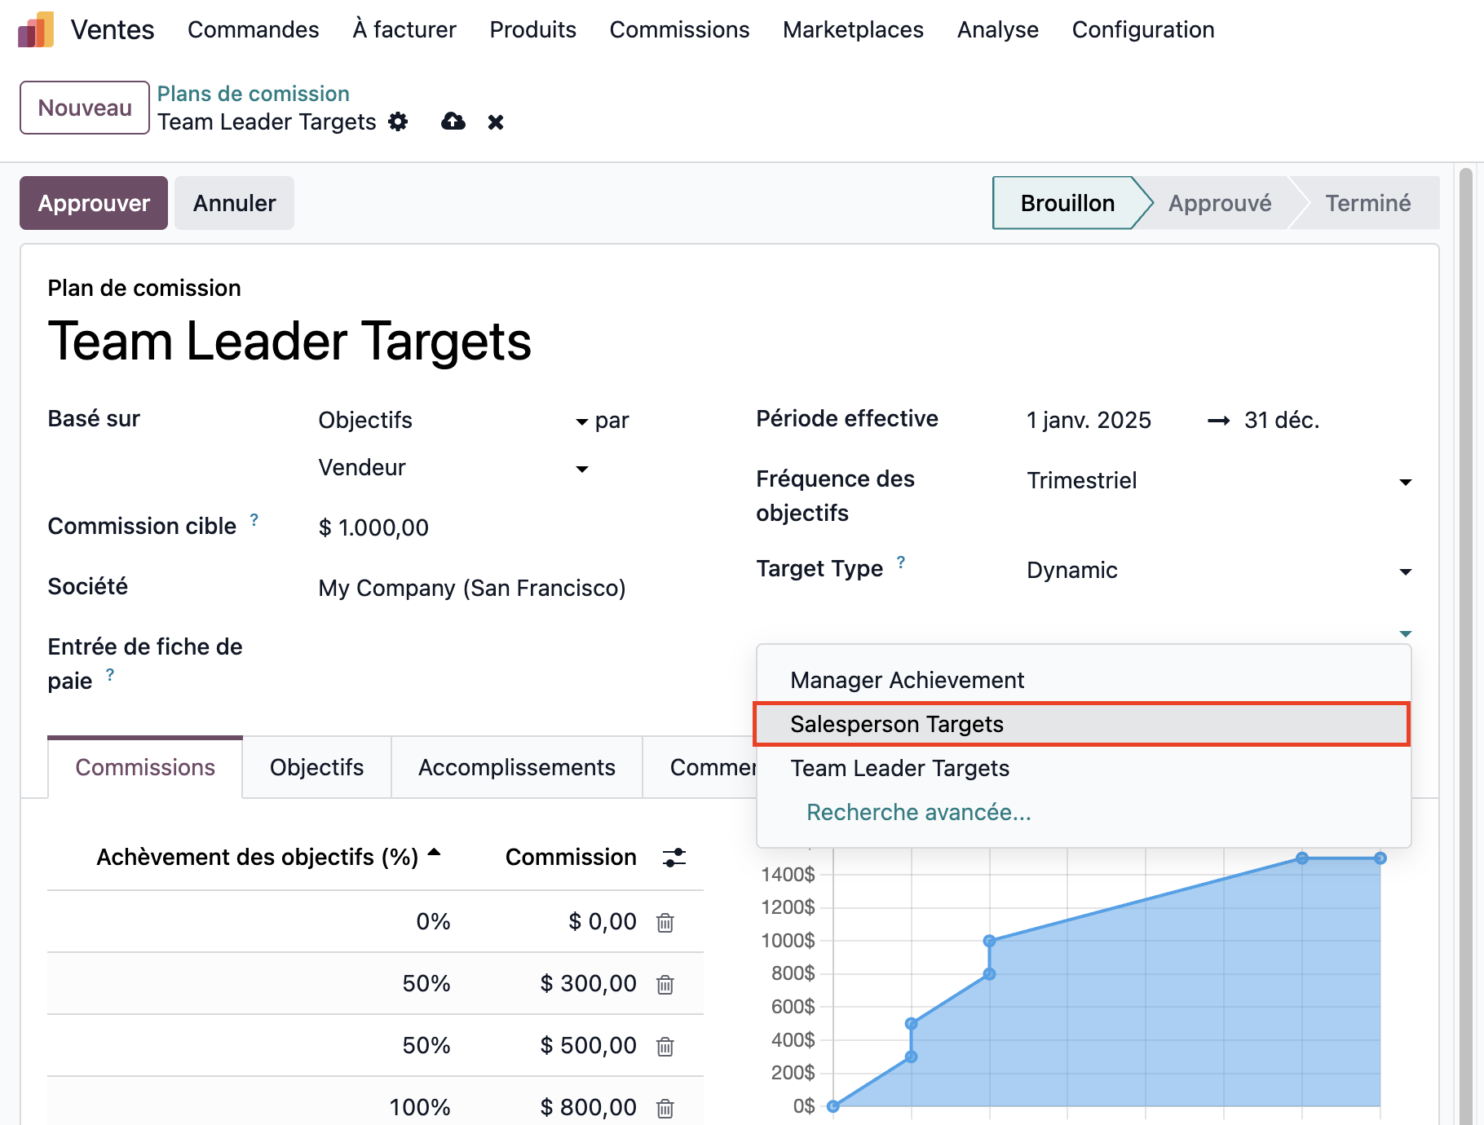
Task: Choose Team Leader Targets from the list
Action: pyautogui.click(x=1084, y=768)
